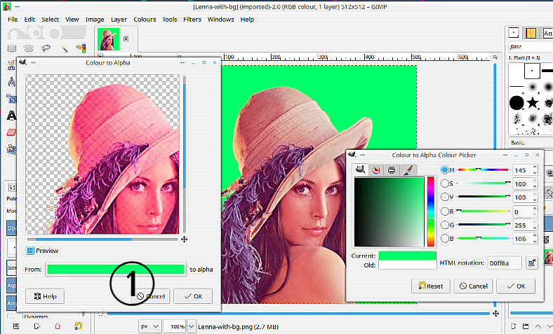This screenshot has height=334, width=553.
Task: Open the Filters menu
Action: tap(192, 19)
